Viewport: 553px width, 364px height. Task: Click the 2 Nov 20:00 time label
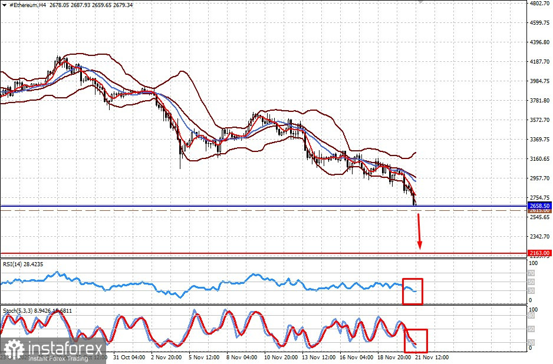pos(166,358)
